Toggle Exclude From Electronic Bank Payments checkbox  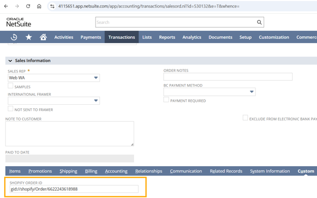(x=245, y=117)
